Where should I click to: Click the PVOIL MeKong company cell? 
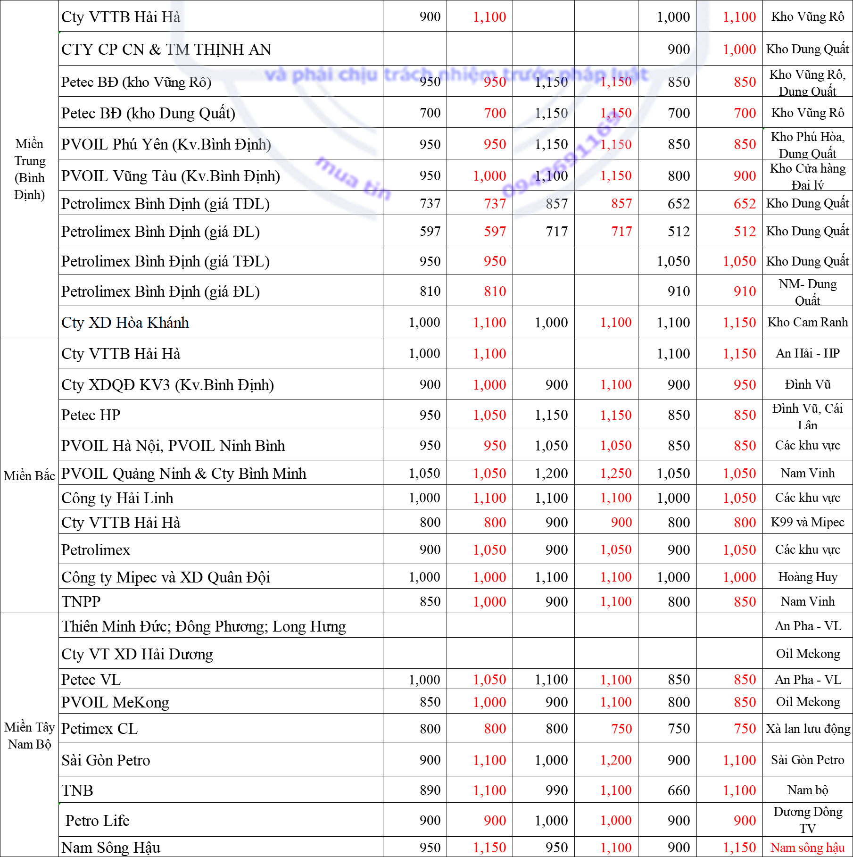click(x=221, y=702)
